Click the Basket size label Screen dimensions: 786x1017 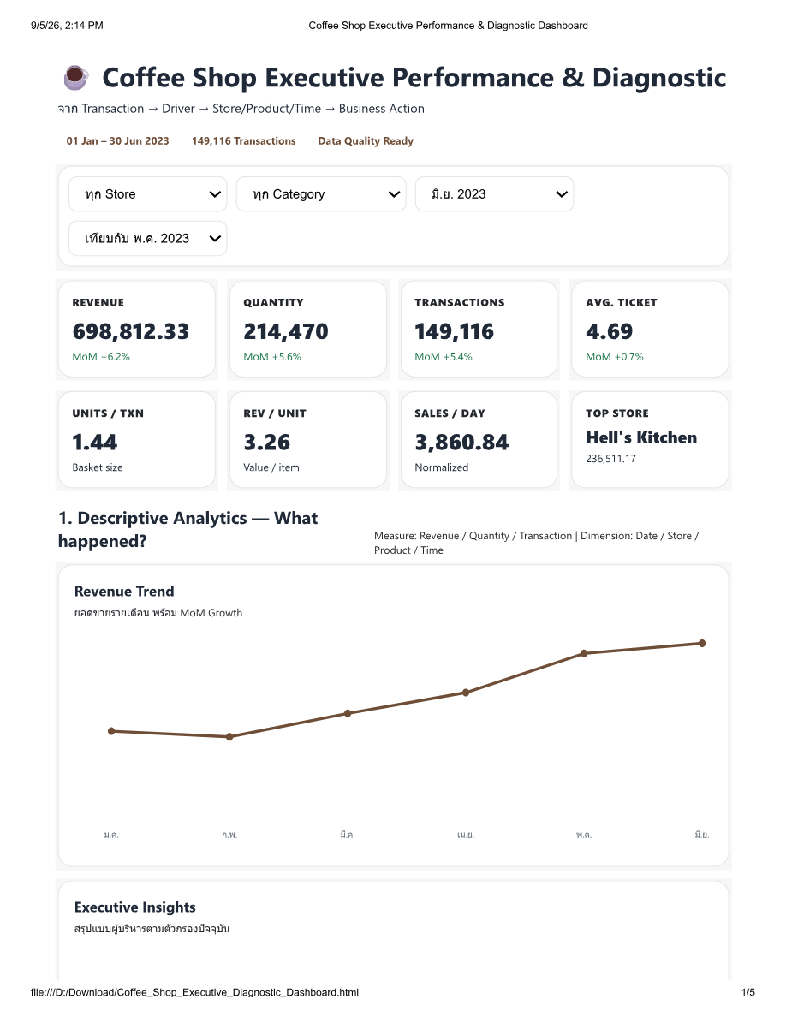pos(98,467)
